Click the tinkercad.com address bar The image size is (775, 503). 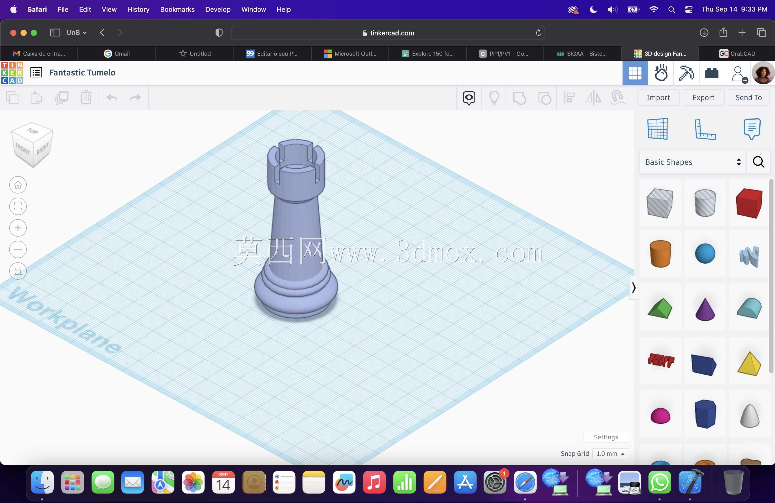pyautogui.click(x=387, y=33)
